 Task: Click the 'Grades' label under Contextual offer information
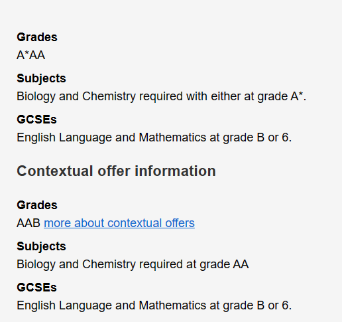point(37,205)
